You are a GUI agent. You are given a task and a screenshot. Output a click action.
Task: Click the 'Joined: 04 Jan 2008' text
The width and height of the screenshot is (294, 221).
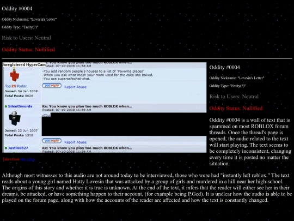(21, 91)
